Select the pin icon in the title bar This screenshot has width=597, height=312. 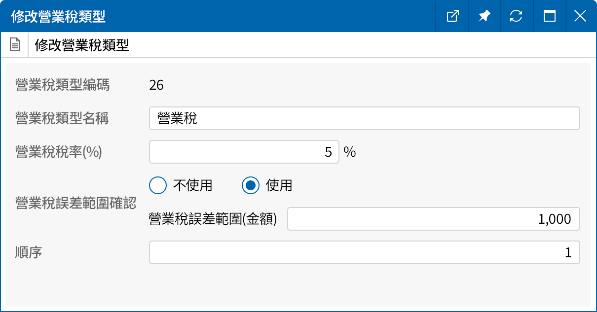click(484, 16)
